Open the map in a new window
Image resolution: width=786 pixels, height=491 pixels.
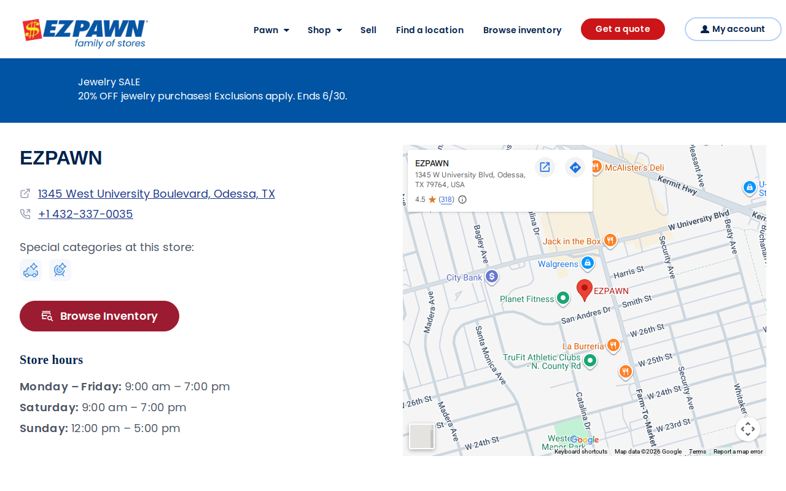click(x=545, y=167)
